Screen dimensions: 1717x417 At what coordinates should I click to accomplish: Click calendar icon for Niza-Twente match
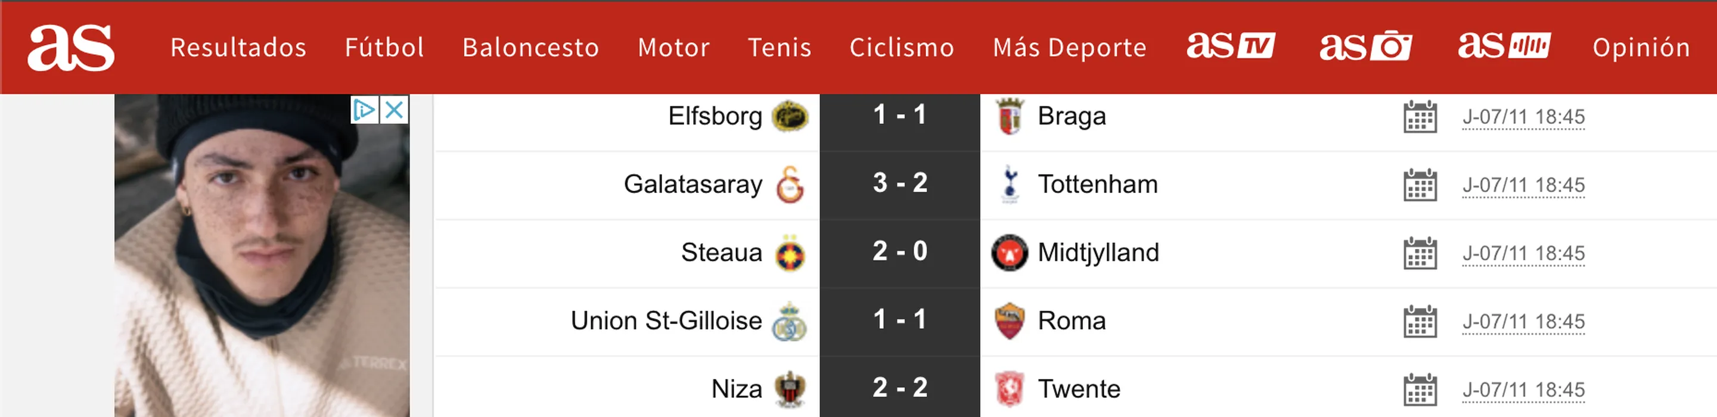point(1420,390)
